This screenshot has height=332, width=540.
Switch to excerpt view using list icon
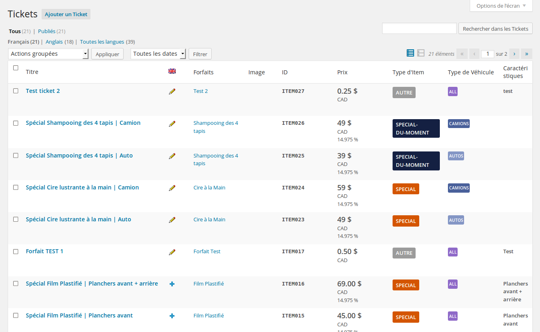click(x=410, y=53)
